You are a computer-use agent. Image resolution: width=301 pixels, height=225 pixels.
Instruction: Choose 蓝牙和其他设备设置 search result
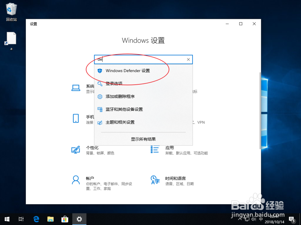coord(143,109)
